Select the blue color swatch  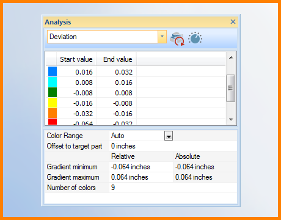click(53, 71)
